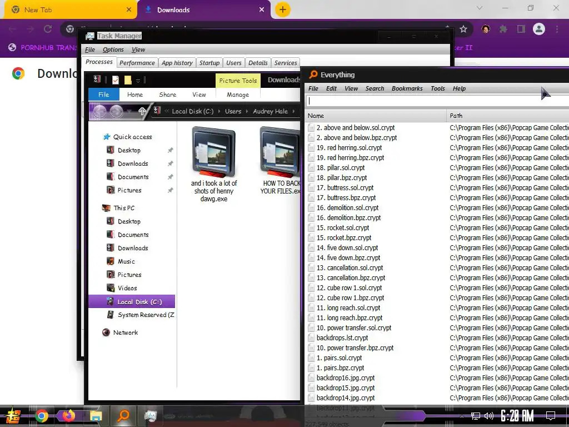Sort Everything results by Path column
Screen dimensions: 569x427
coord(508,116)
